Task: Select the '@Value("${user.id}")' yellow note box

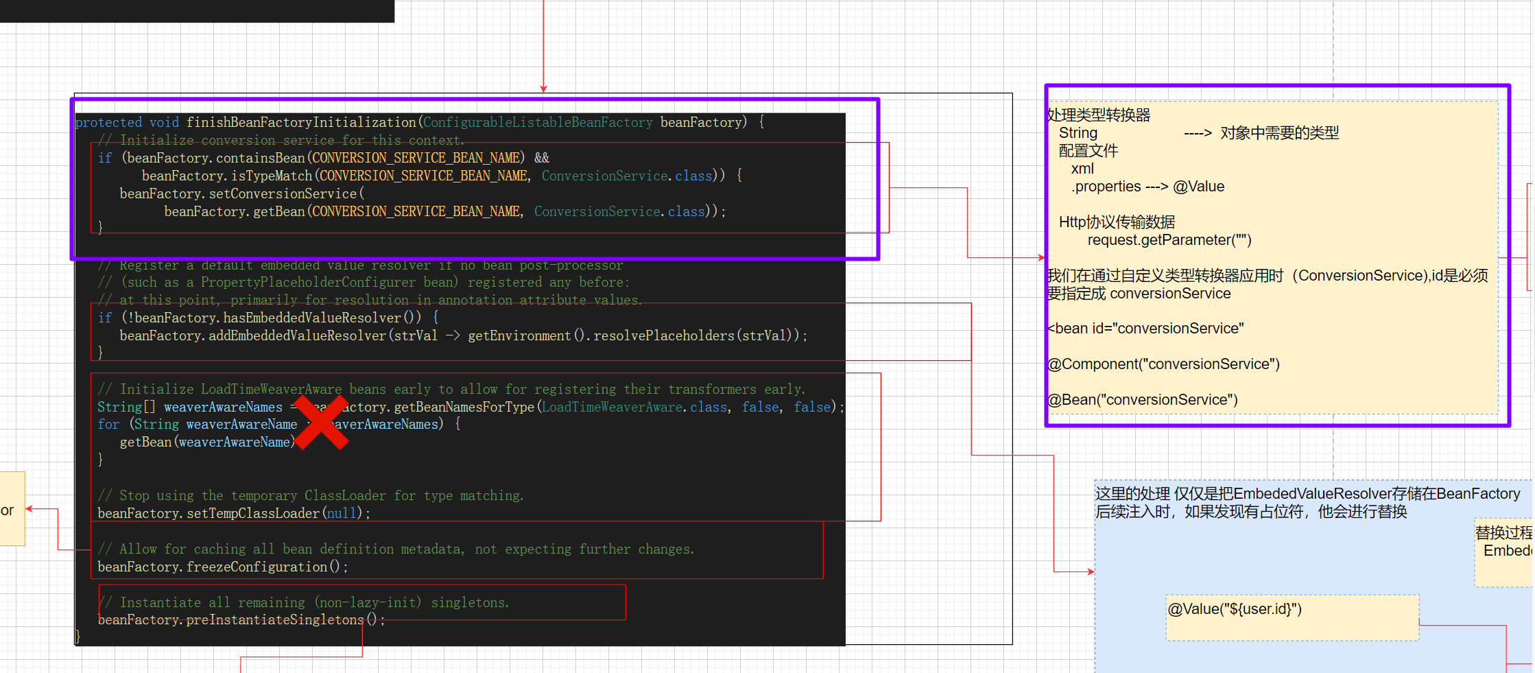Action: tap(1292, 618)
